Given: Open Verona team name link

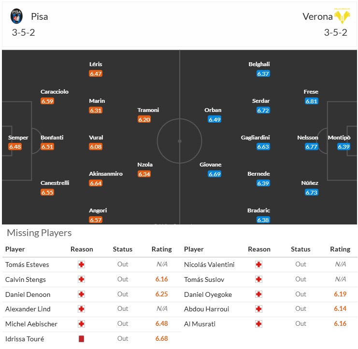Looking at the screenshot, I should 317,16.
